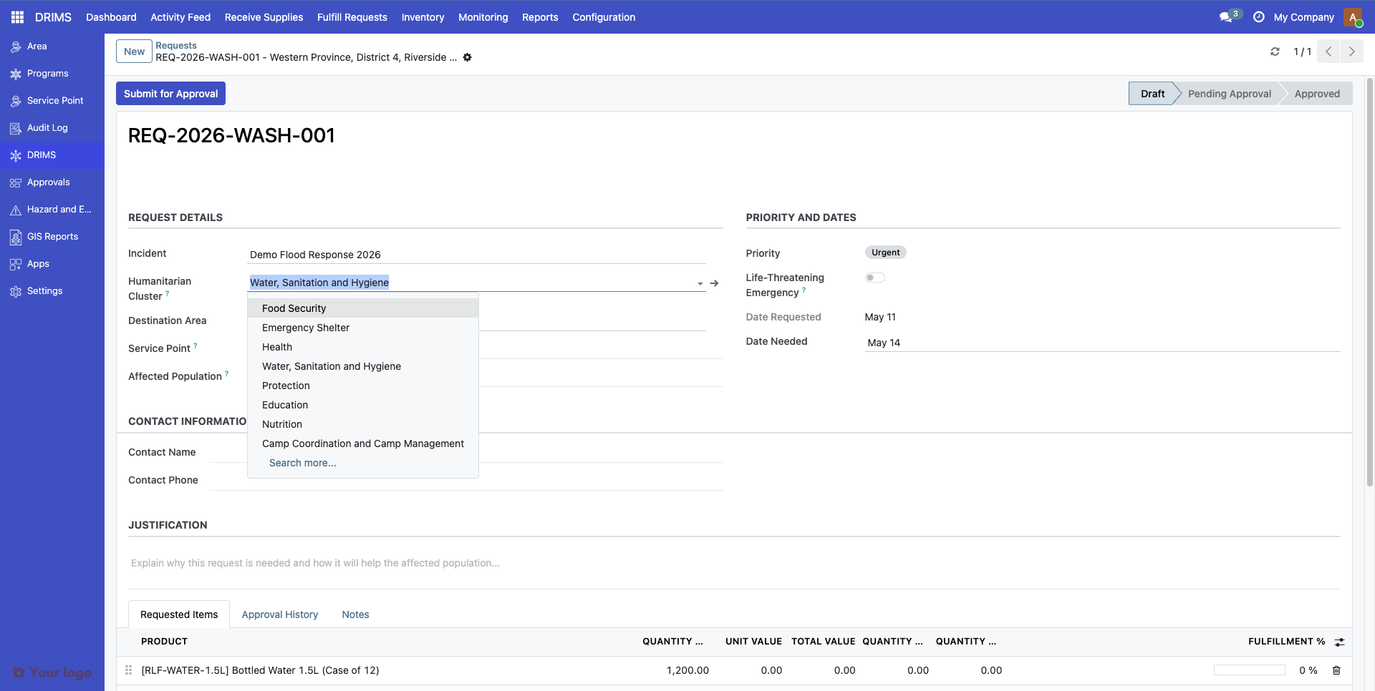
Task: Click the Urgent priority badge
Action: [x=885, y=253]
